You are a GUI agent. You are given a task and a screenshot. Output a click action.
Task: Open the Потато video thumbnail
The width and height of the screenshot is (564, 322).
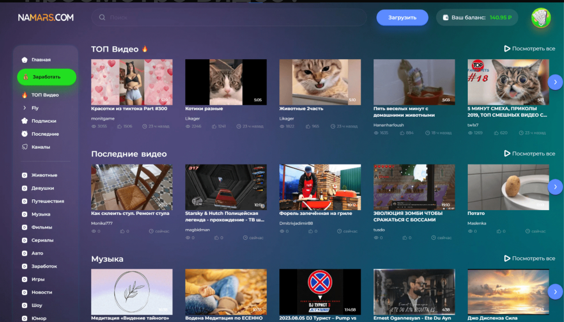pos(508,187)
